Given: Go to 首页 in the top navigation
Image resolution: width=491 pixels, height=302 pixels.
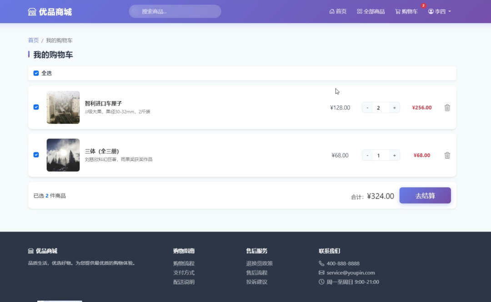Looking at the screenshot, I should pos(338,11).
